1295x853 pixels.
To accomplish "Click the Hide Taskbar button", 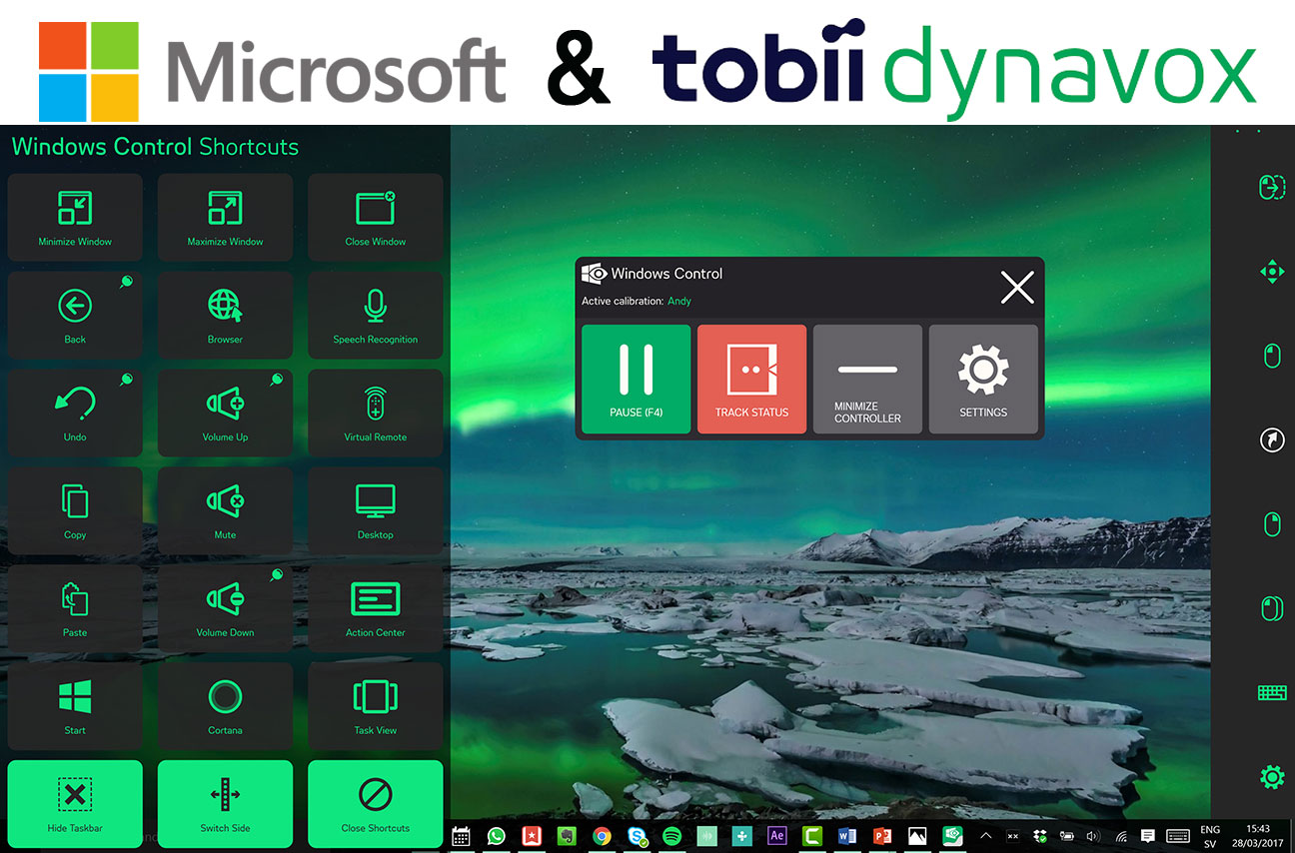I will pos(75,804).
